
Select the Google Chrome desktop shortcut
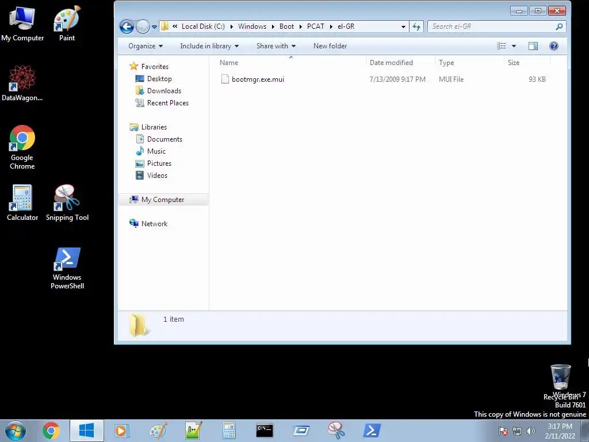[22, 147]
